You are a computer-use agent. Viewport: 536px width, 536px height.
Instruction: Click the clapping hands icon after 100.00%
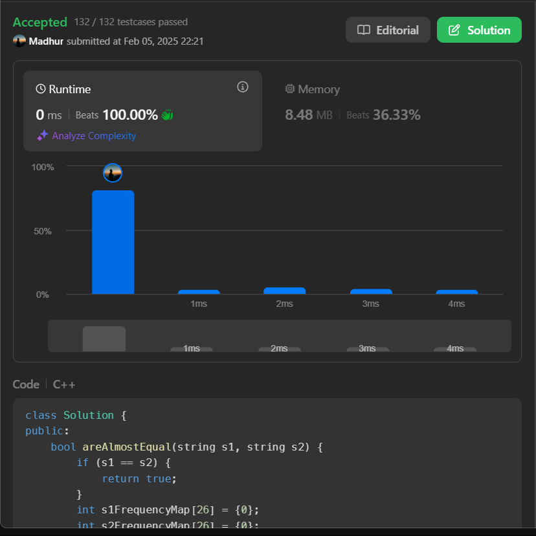point(167,115)
